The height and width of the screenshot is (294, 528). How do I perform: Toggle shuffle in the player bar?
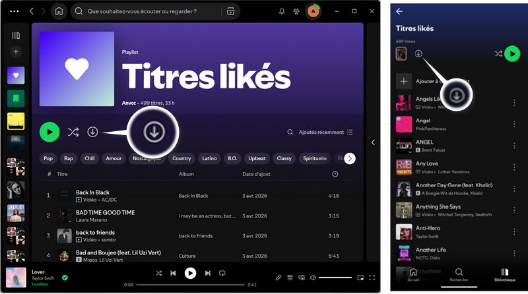tap(158, 273)
